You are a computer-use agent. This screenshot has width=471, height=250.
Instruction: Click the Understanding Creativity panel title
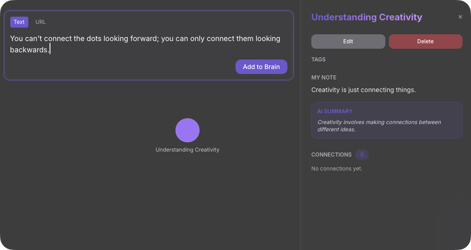[x=366, y=17]
